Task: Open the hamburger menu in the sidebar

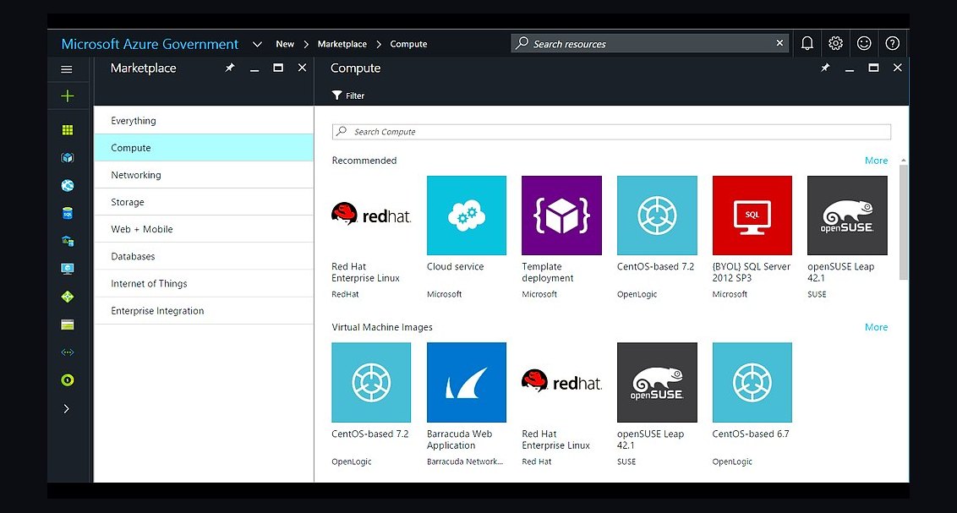Action: point(67,69)
